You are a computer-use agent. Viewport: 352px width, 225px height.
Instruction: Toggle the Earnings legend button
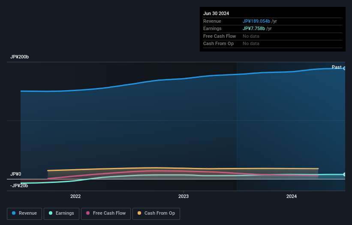61,213
